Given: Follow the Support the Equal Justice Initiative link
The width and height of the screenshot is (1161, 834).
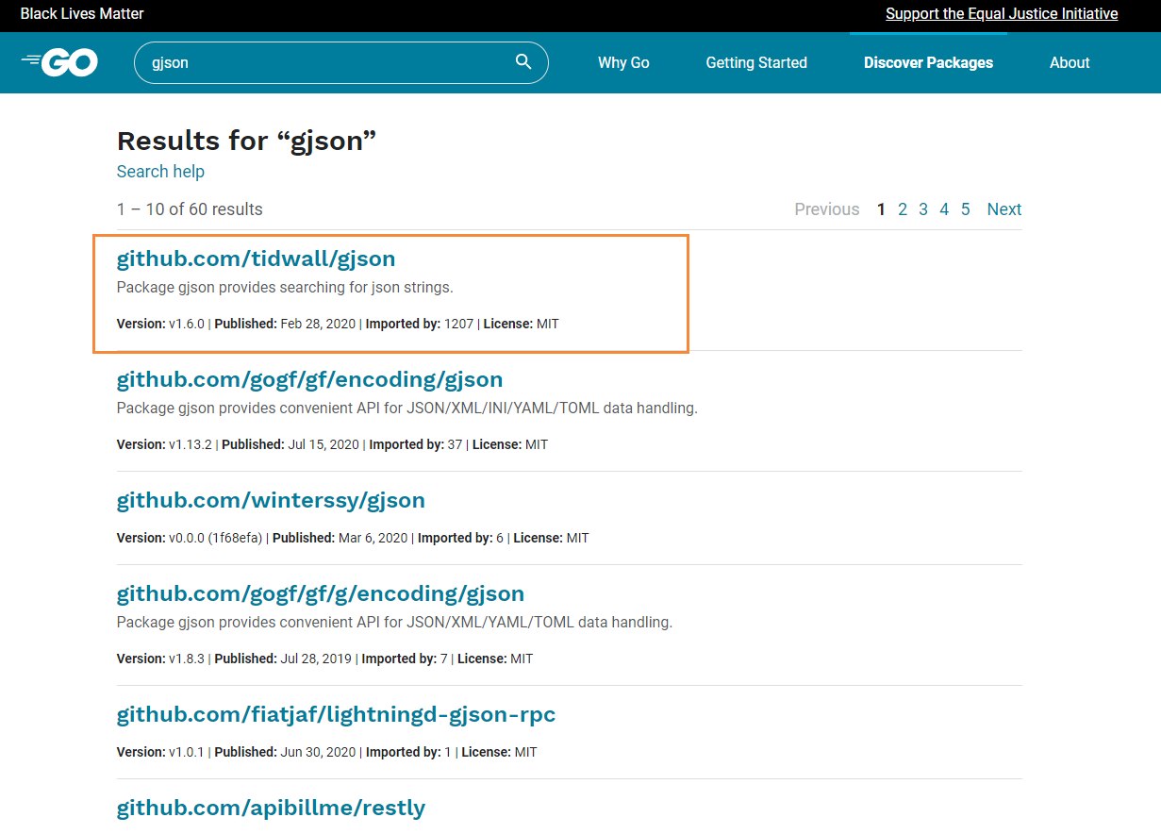Looking at the screenshot, I should click(x=1002, y=14).
